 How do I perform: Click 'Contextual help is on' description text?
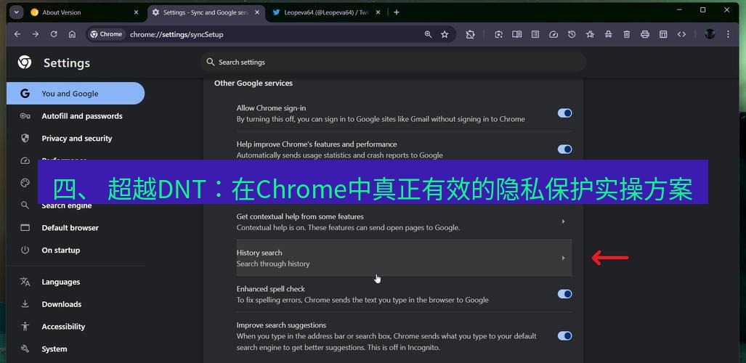348,227
